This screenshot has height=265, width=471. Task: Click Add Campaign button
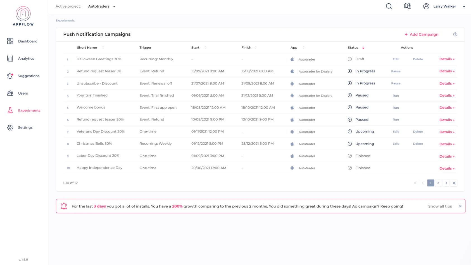coord(421,34)
